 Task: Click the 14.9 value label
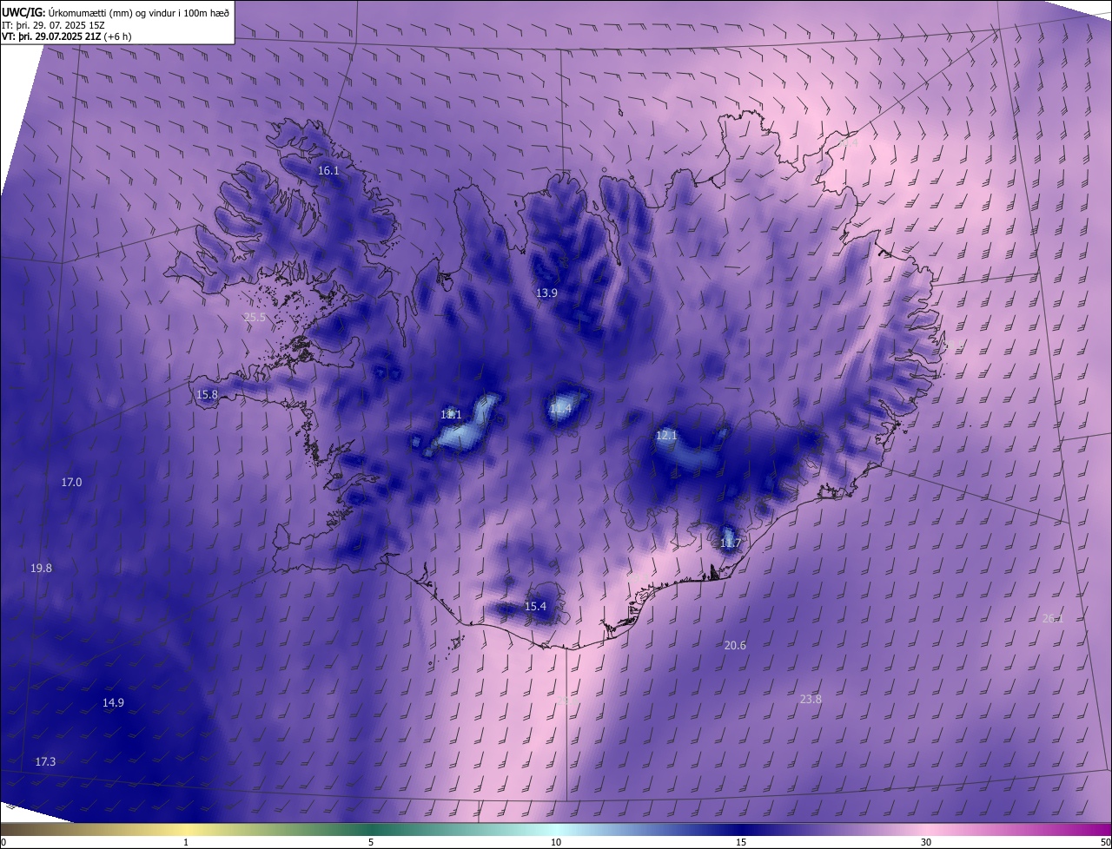click(113, 703)
